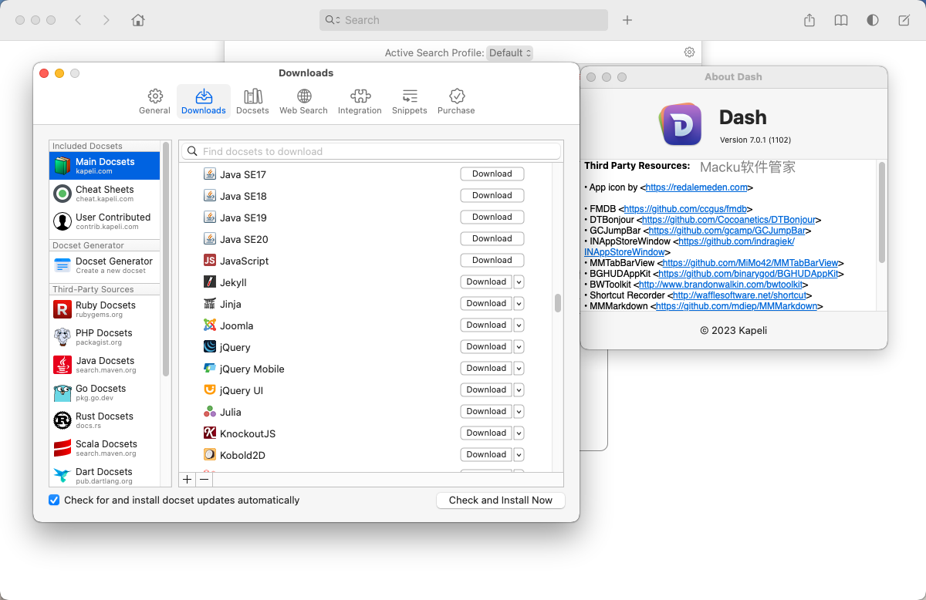Click the Jekyll docset icon

209,282
